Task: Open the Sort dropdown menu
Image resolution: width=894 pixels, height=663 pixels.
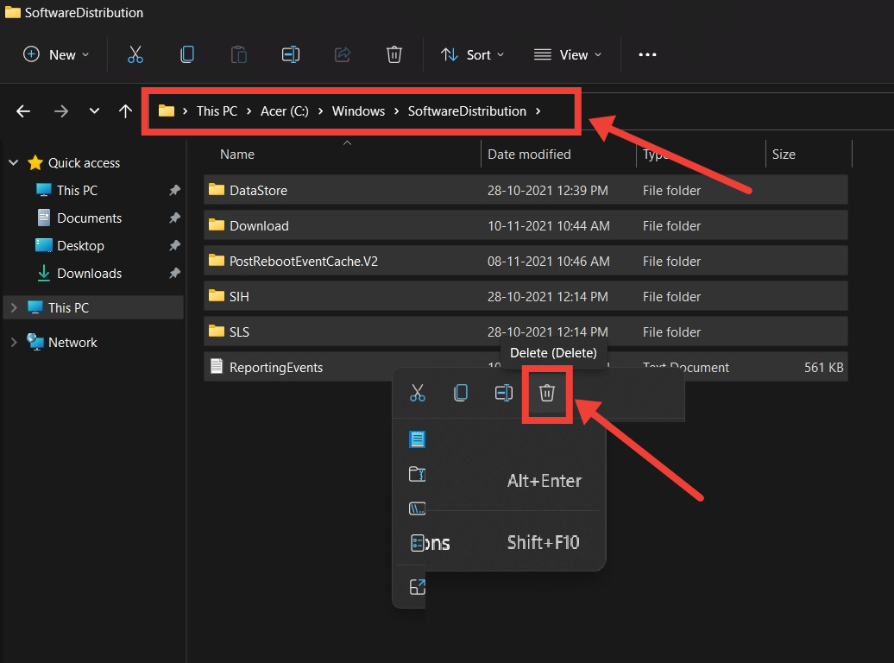Action: [x=472, y=54]
